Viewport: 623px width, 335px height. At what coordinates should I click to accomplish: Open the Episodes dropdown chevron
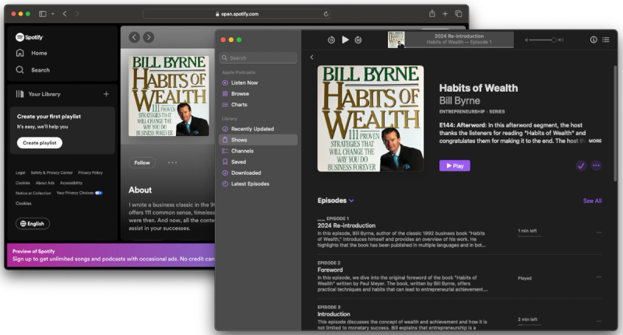[351, 201]
